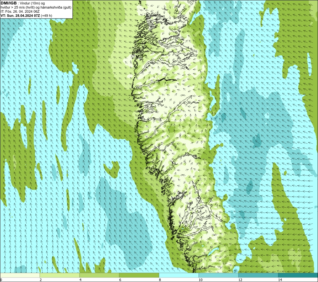Click the 0–2 m/s pale yellow color swatch
The height and width of the screenshot is (282, 318).
[x=20, y=275]
